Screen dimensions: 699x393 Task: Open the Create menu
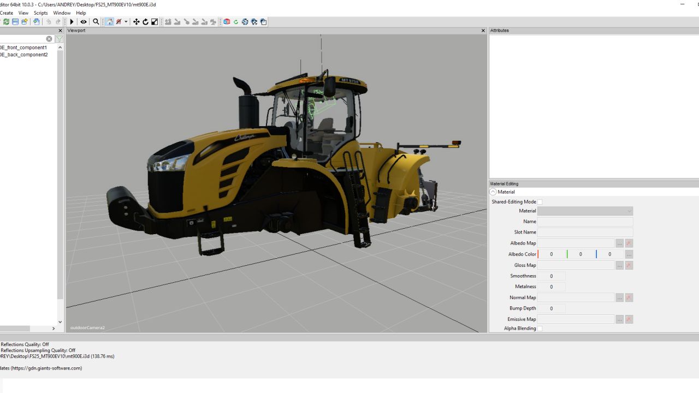coord(7,13)
